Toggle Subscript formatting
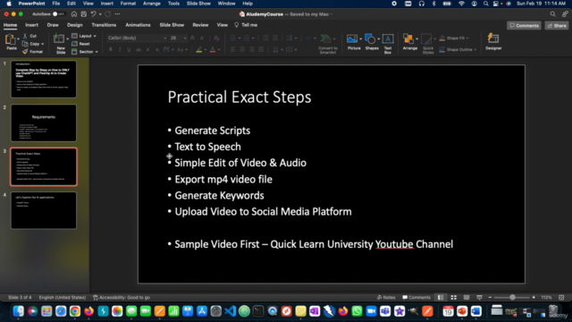Image resolution: width=572 pixels, height=322 pixels. tap(157, 50)
